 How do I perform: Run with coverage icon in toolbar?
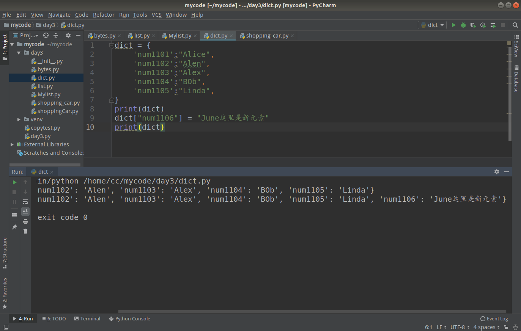pyautogui.click(x=473, y=25)
